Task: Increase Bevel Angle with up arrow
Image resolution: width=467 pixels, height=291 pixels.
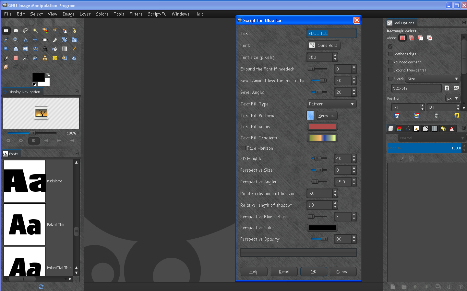Action: tap(354, 90)
